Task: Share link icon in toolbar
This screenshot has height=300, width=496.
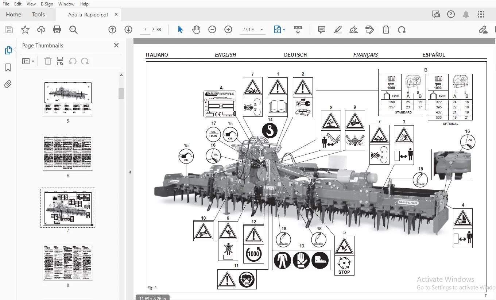Action: pyautogui.click(x=483, y=30)
